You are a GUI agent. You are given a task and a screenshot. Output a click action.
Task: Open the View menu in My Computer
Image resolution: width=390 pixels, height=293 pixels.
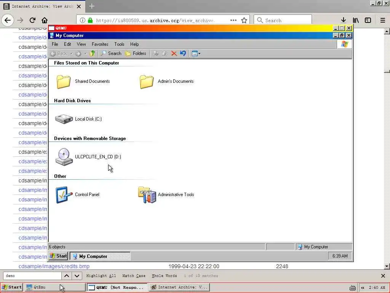pos(82,44)
